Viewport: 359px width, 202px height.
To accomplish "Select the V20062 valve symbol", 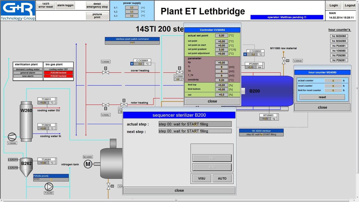I will point(105,105).
